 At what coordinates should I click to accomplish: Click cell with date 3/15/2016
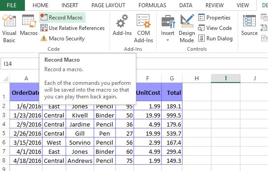point(26,142)
